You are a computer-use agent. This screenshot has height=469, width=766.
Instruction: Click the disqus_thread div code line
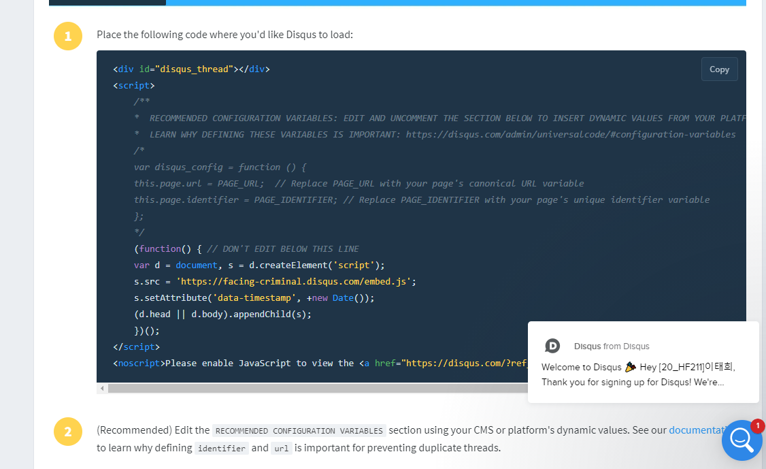(x=192, y=69)
